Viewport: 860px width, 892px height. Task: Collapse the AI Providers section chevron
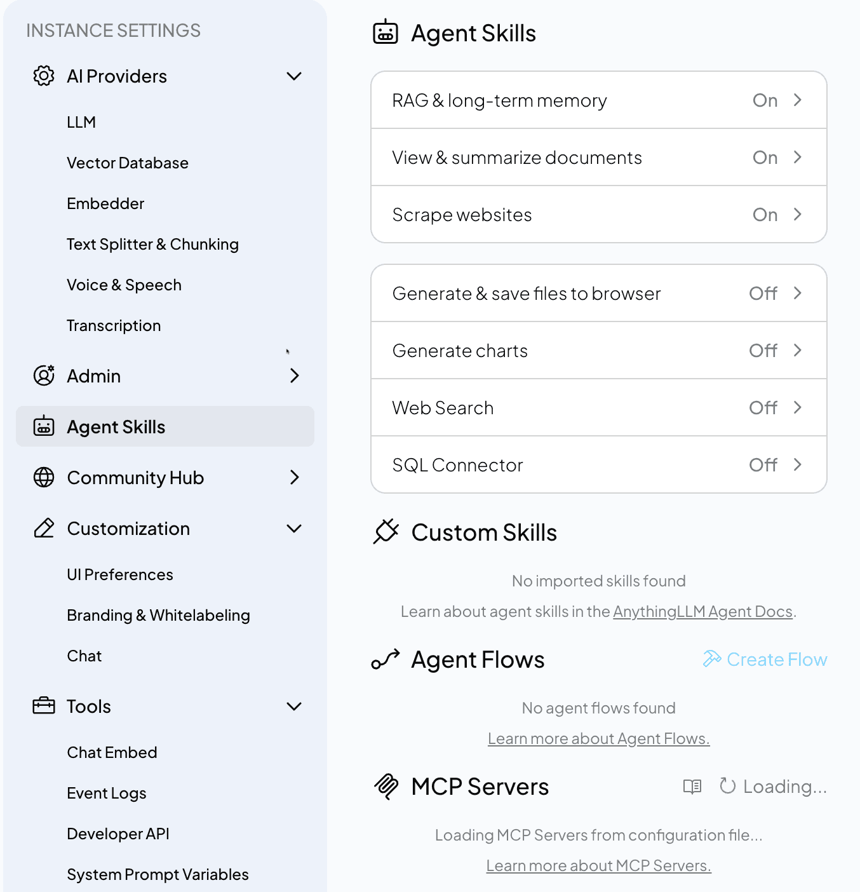[x=294, y=76]
